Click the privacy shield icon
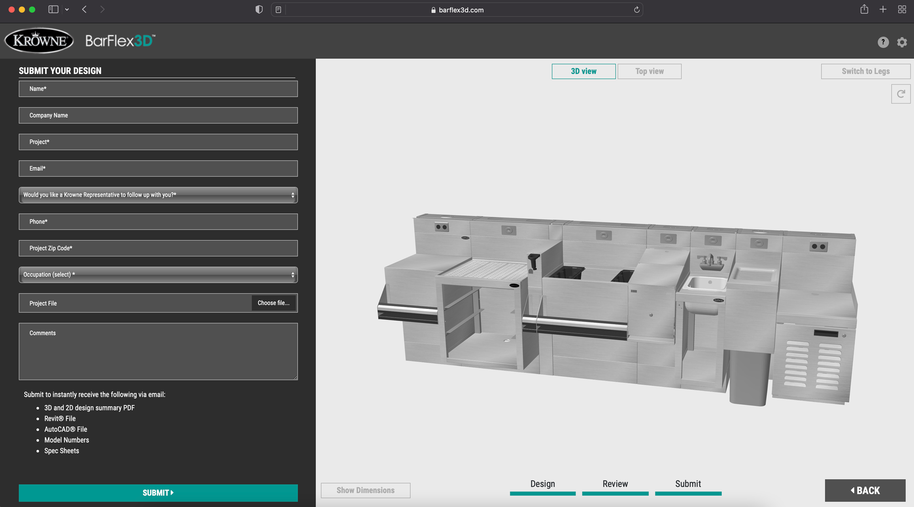 259,10
